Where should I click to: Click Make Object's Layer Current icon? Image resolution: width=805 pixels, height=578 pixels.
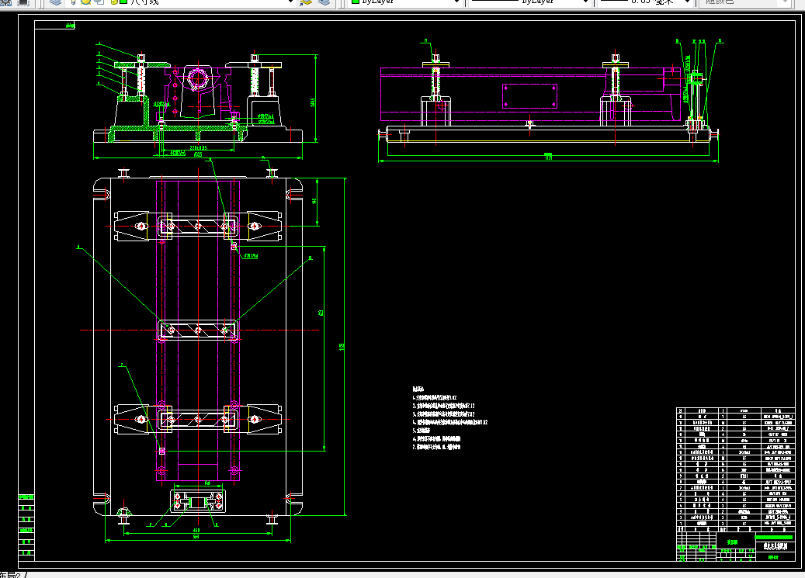point(306,2)
